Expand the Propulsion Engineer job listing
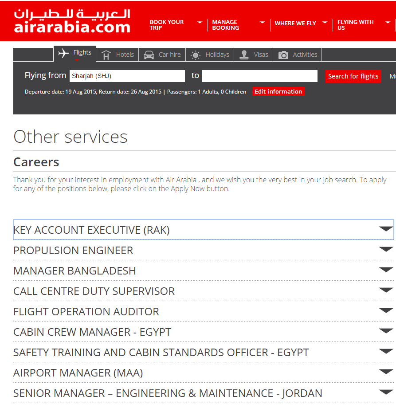This screenshot has width=396, height=408. (386, 249)
